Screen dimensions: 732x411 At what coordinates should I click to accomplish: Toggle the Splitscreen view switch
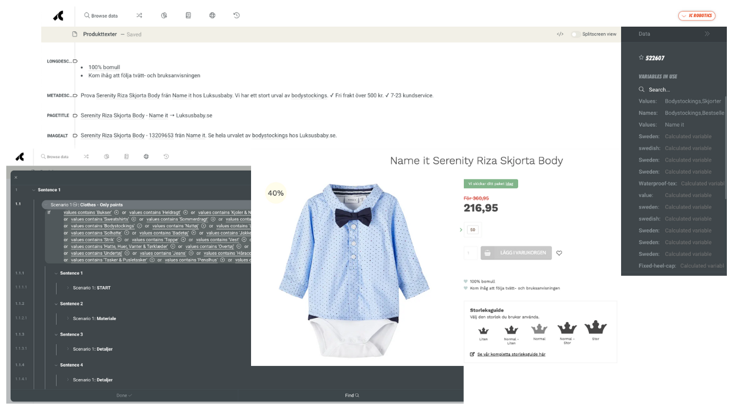(575, 34)
